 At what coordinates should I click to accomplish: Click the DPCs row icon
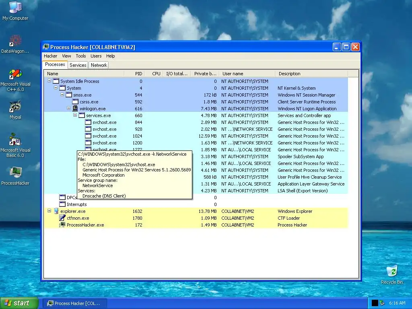[x=62, y=197]
